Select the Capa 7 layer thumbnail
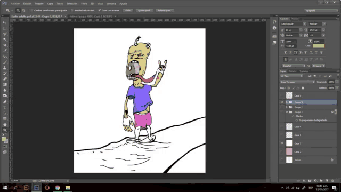The height and width of the screenshot is (192, 341). tap(289, 143)
